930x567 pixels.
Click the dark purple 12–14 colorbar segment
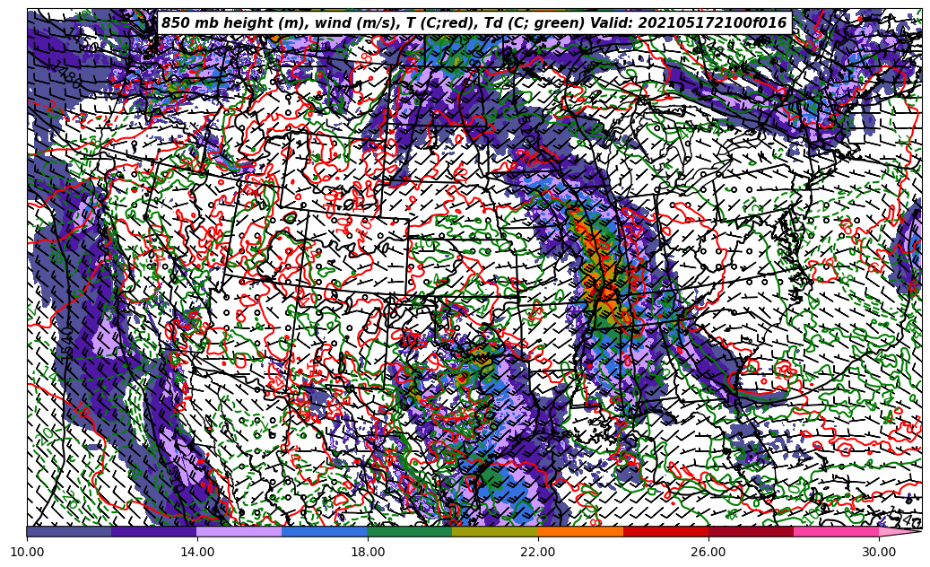pyautogui.click(x=154, y=531)
